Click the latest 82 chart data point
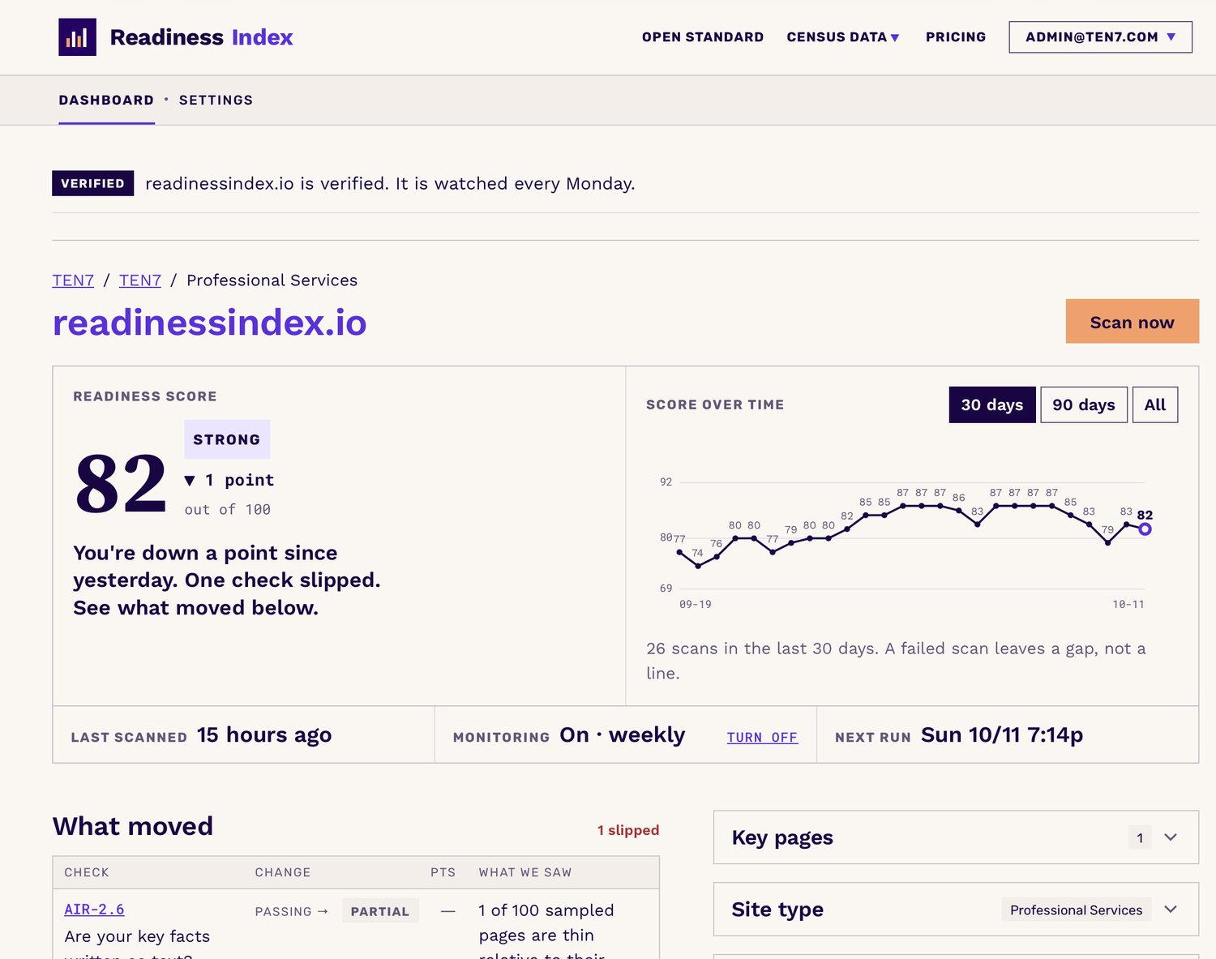The image size is (1216, 959). coord(1145,529)
